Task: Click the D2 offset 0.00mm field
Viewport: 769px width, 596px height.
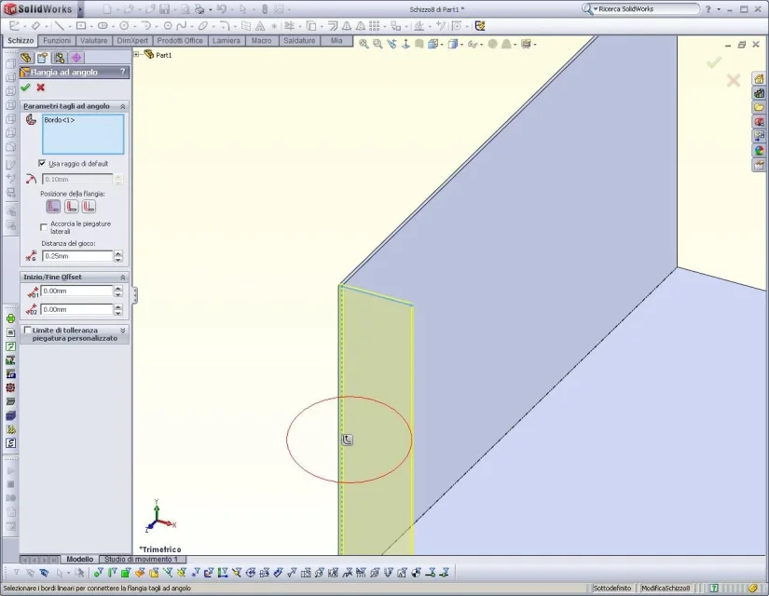Action: pos(76,309)
